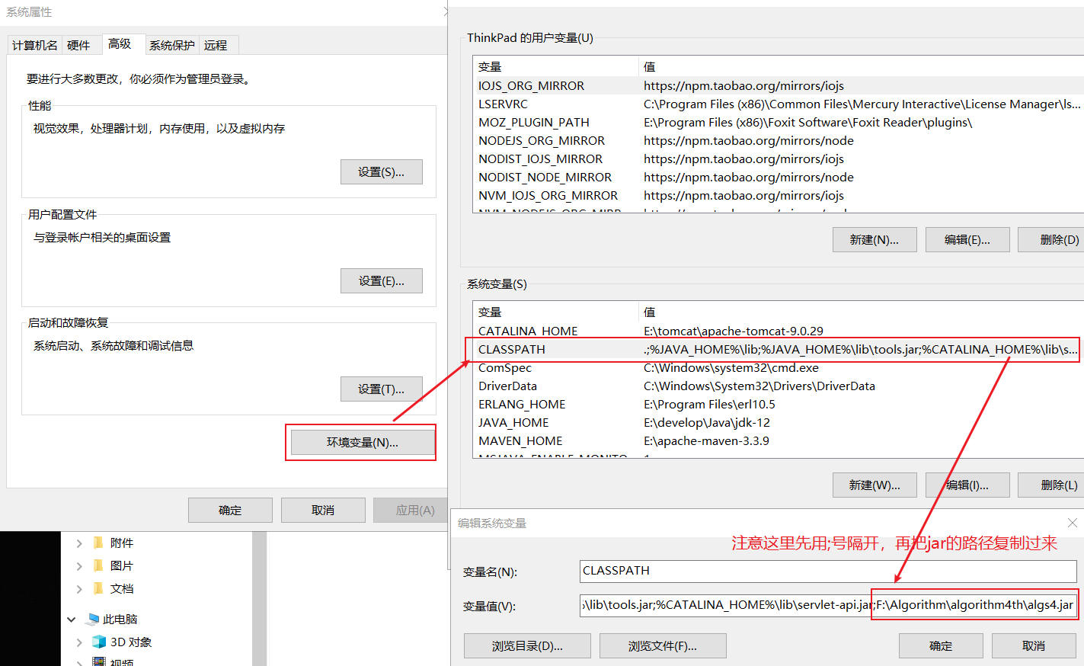The width and height of the screenshot is (1084, 666).
Task: Select the LSERVRC user variable row
Action: click(777, 104)
